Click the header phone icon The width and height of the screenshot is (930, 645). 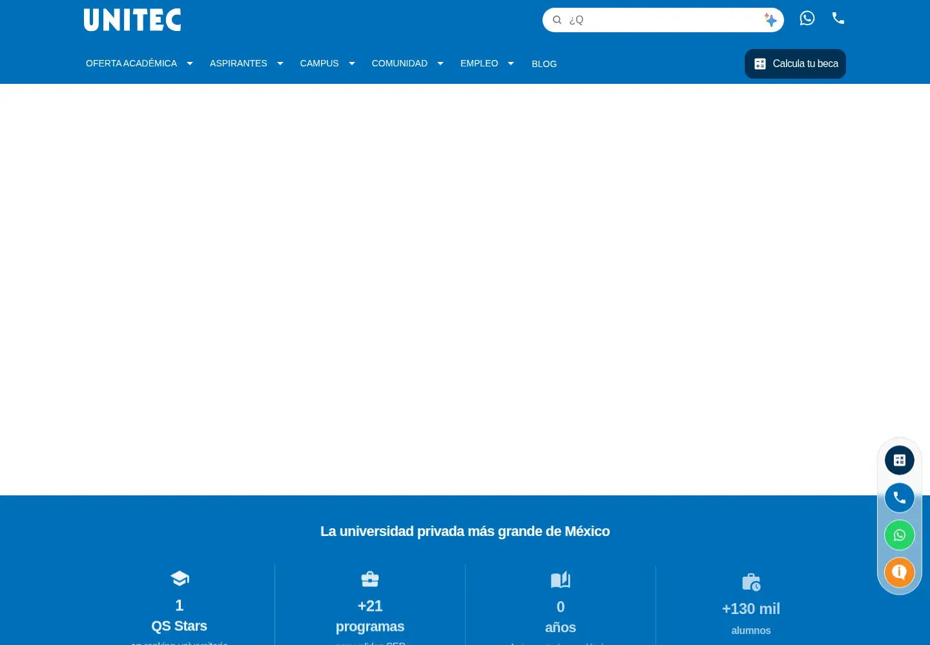pyautogui.click(x=838, y=18)
